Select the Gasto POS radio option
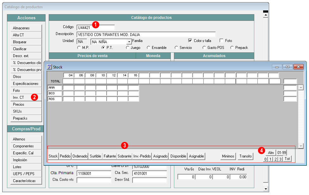309x195 pixels. pos(204,48)
